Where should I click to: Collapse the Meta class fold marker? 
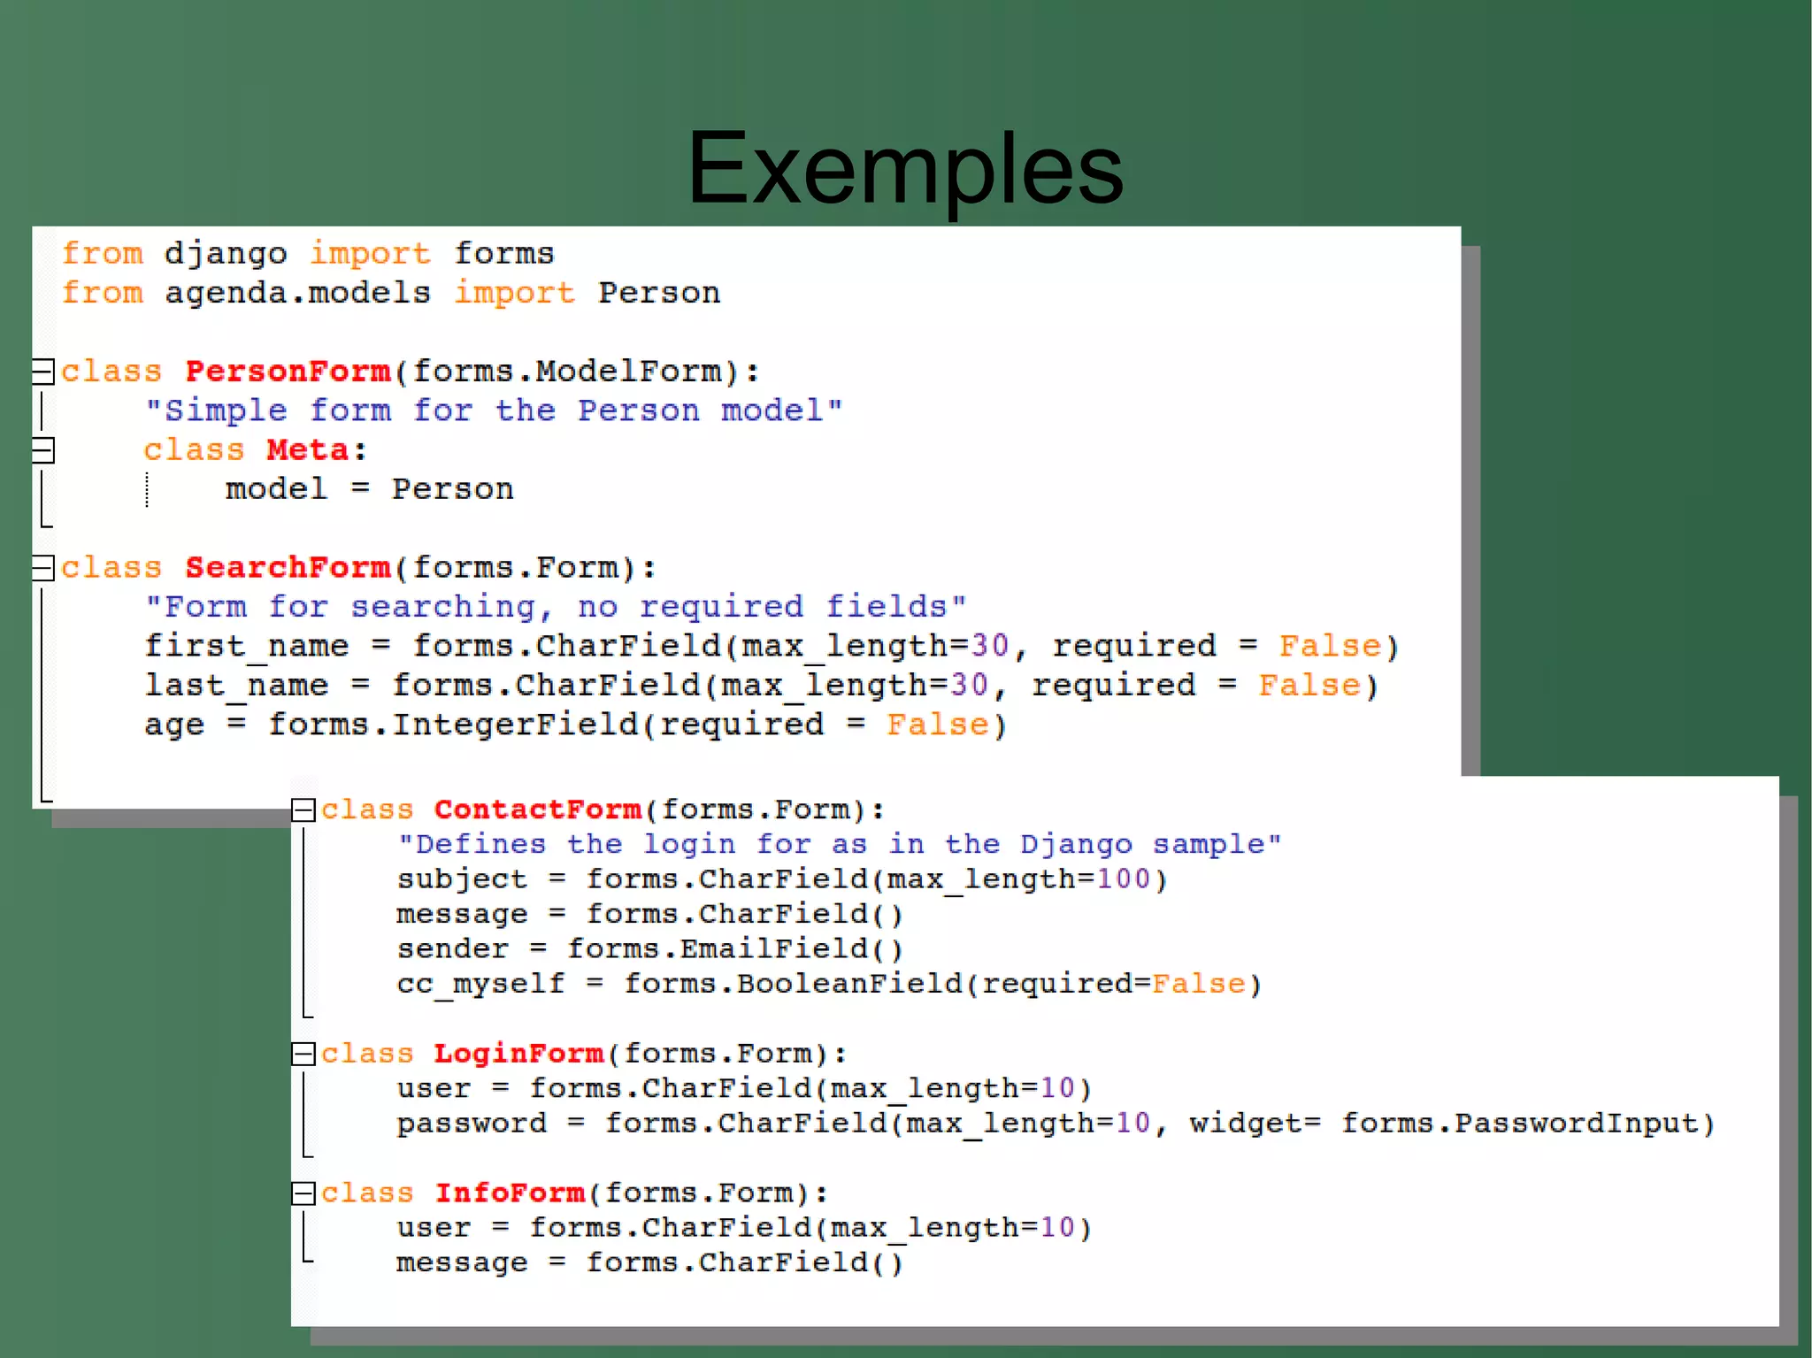pos(42,450)
